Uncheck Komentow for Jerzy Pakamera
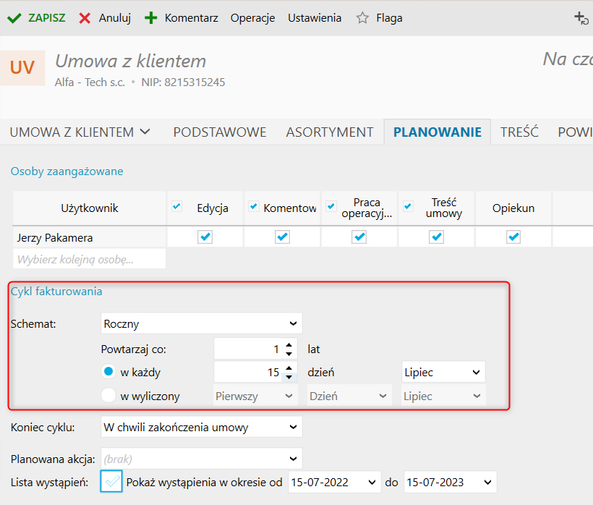593x505 pixels. click(282, 237)
